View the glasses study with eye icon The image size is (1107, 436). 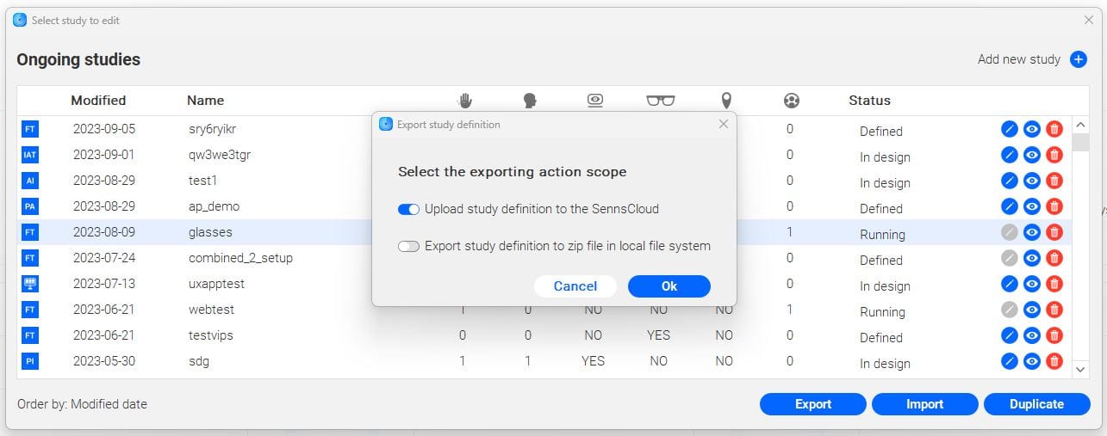click(1032, 232)
